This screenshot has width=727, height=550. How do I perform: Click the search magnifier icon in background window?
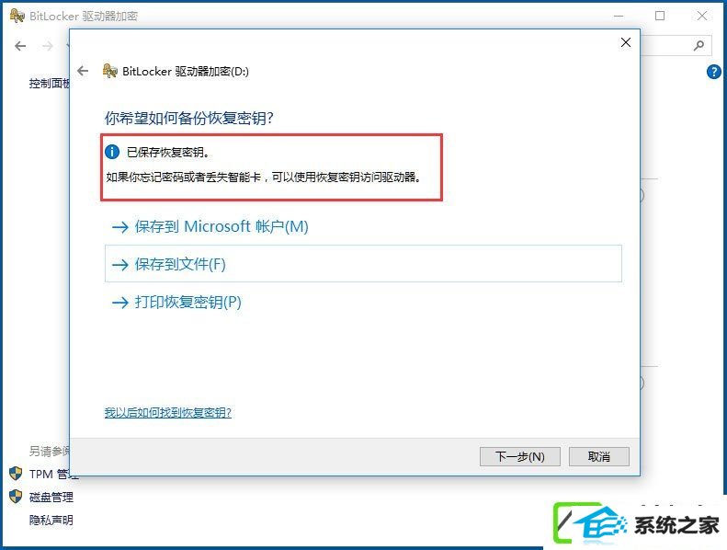(699, 45)
